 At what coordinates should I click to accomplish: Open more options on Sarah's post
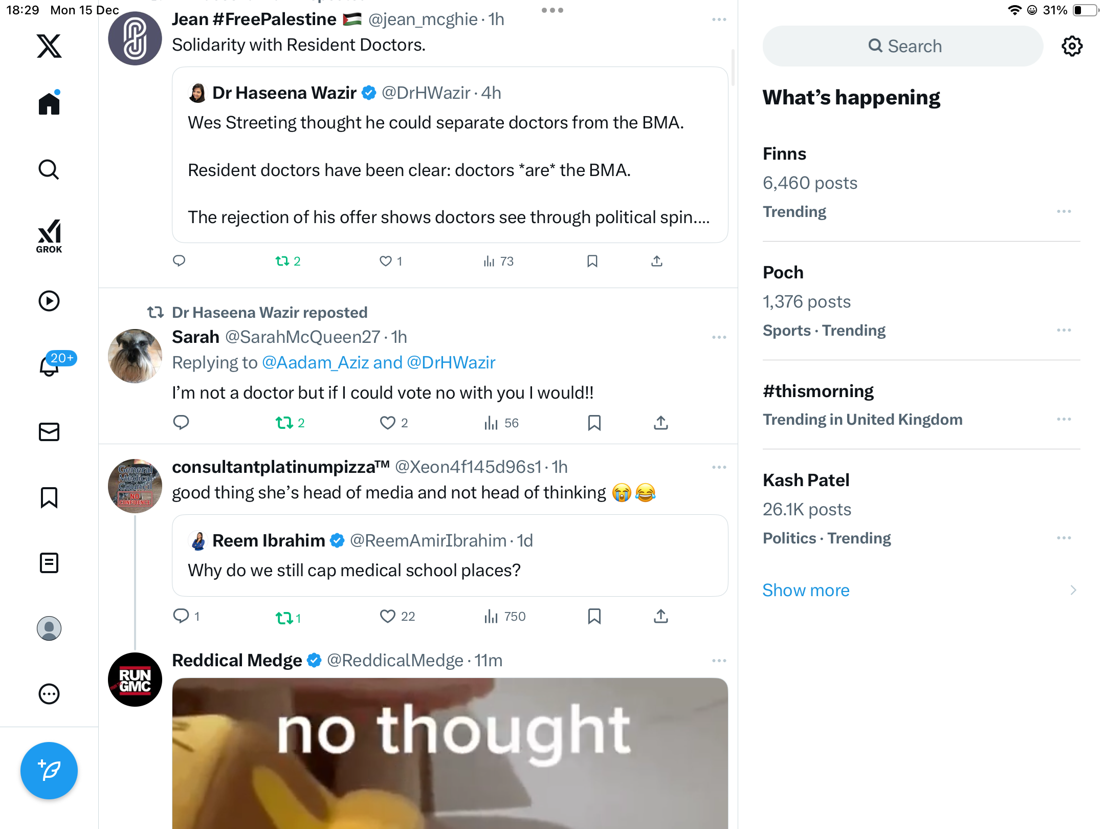(x=719, y=337)
